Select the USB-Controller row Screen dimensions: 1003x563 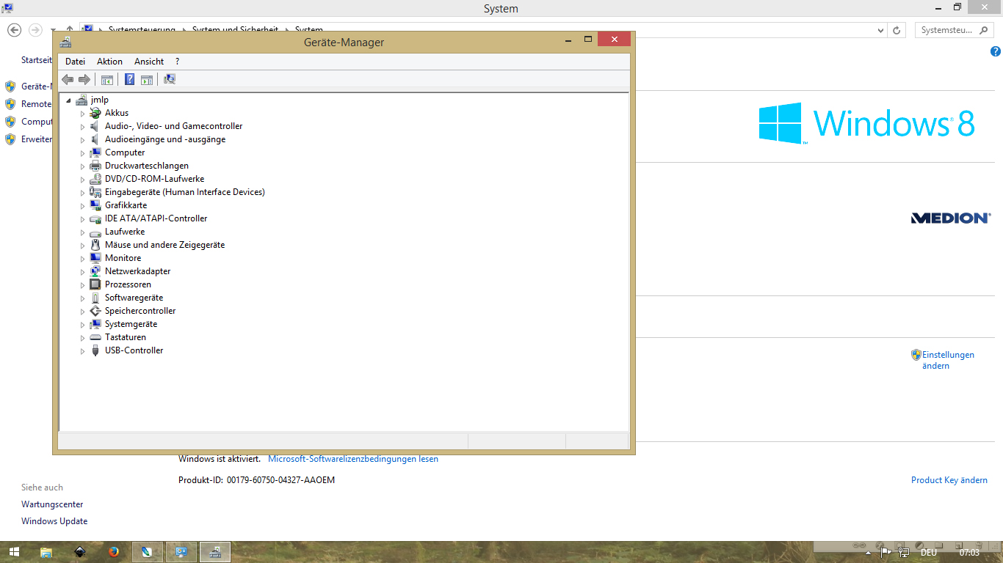point(134,350)
